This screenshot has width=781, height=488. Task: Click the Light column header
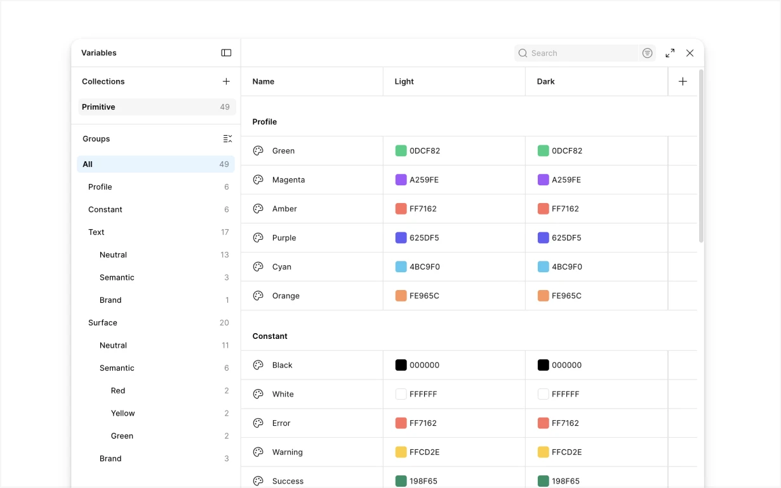(404, 81)
